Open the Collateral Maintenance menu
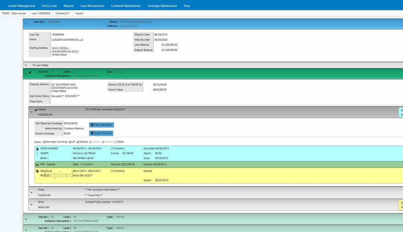This screenshot has width=403, height=232. tap(126, 6)
